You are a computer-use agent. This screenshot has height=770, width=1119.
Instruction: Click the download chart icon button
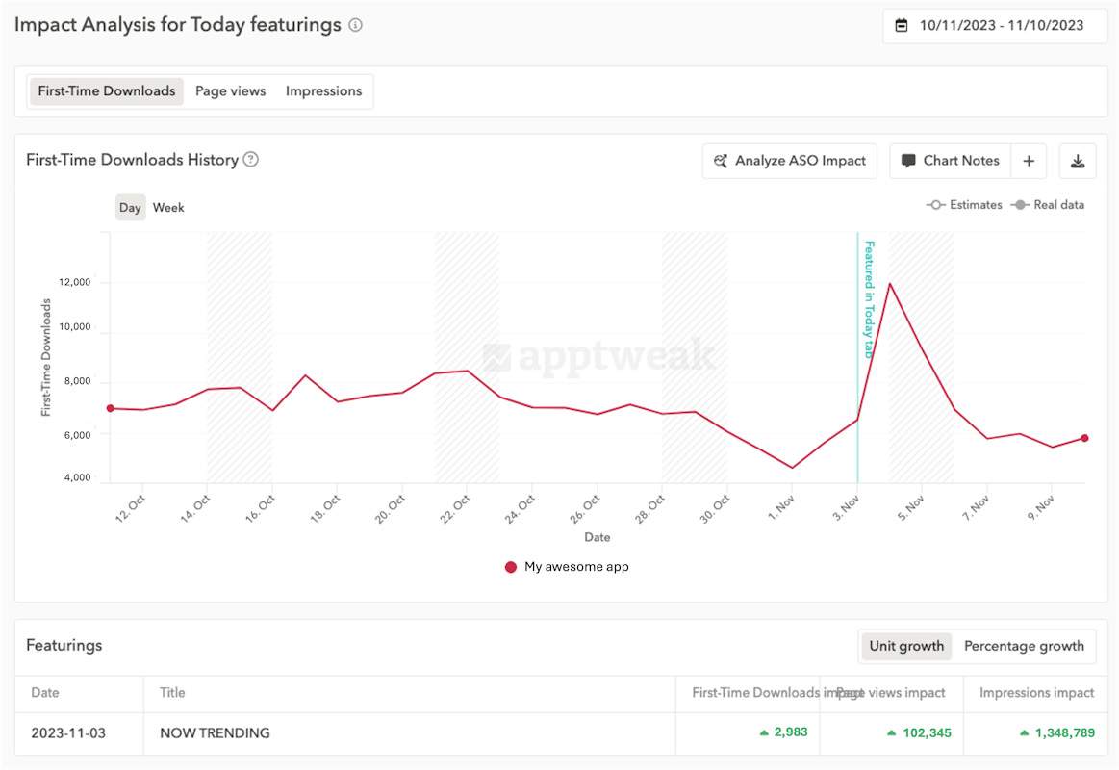[x=1078, y=161]
